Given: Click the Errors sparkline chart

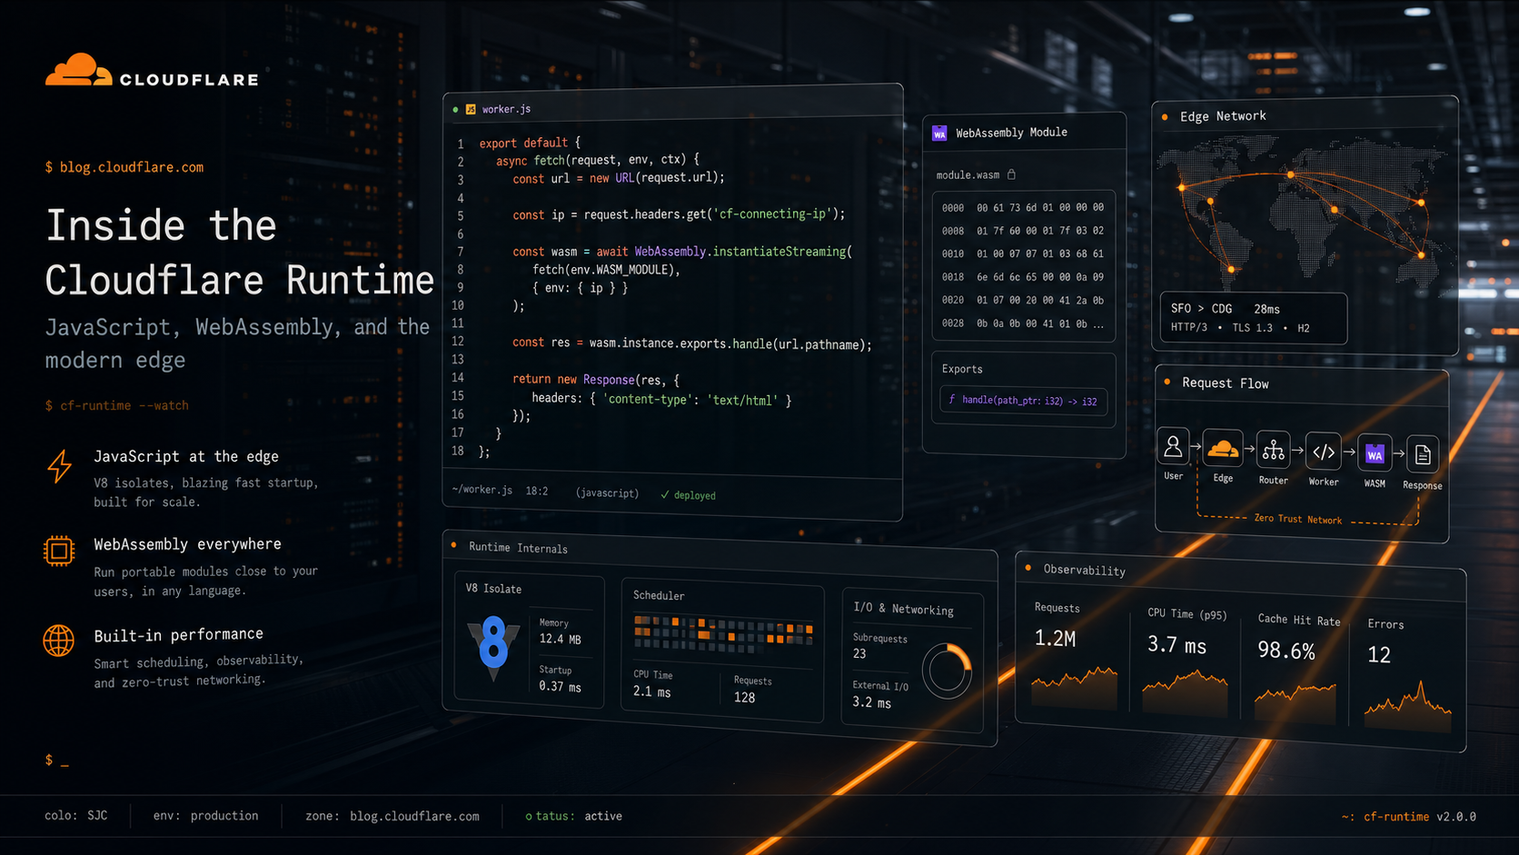Looking at the screenshot, I should pos(1408,704).
